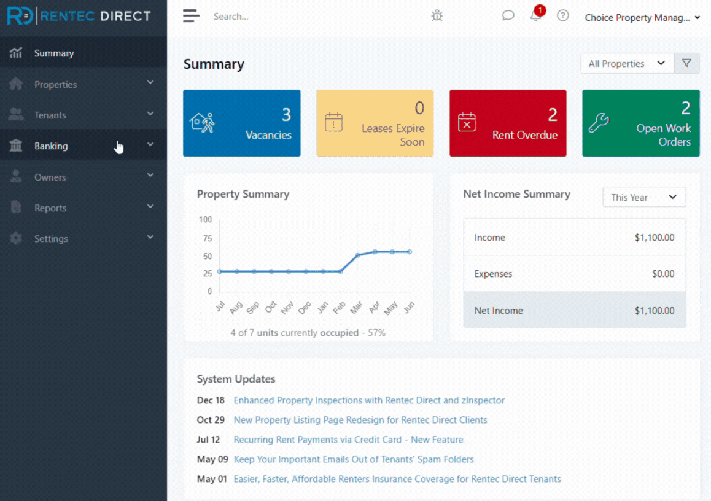Click the Search input field
Image resolution: width=711 pixels, height=501 pixels.
click(x=307, y=17)
